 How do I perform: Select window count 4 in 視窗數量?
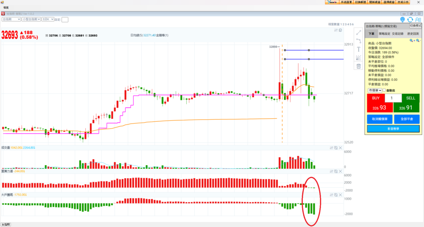pyautogui.click(x=349, y=25)
